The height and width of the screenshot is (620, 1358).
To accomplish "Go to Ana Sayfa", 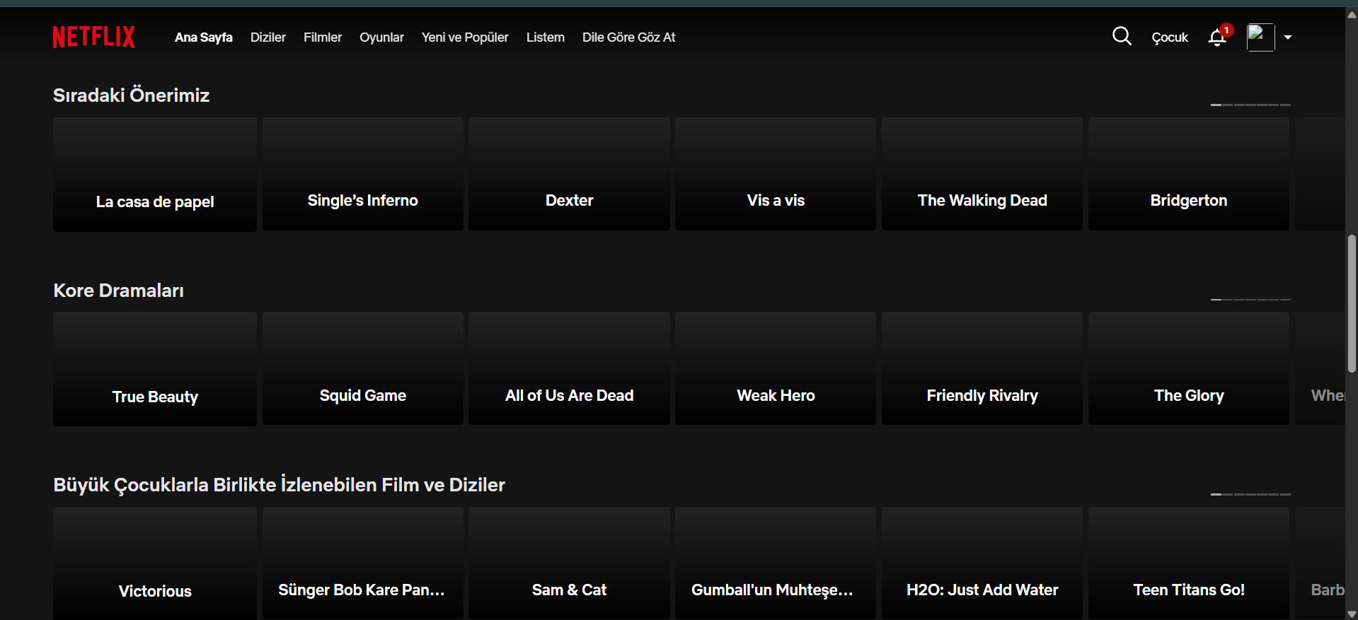I will (204, 37).
